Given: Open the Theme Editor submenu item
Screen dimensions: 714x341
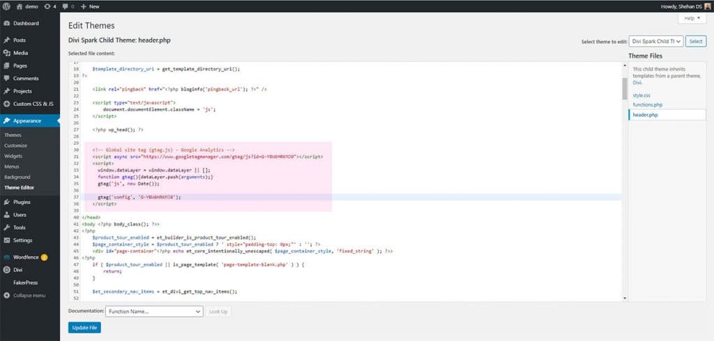Looking at the screenshot, I should pyautogui.click(x=19, y=187).
